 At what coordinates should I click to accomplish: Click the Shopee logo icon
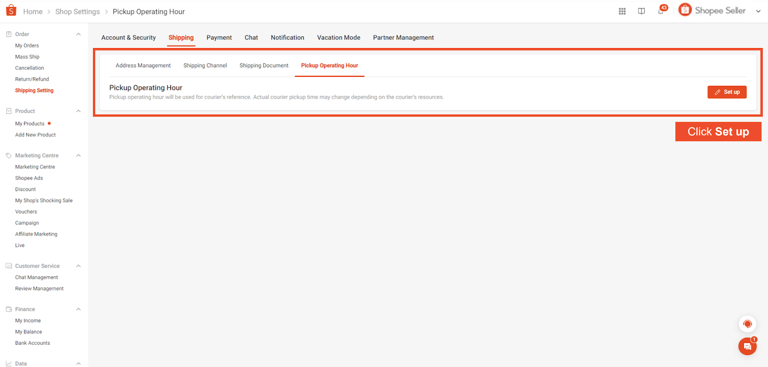click(x=11, y=11)
